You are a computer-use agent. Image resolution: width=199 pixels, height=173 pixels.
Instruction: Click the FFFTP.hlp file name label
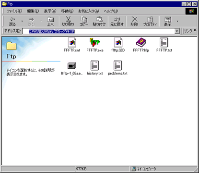pos(141,50)
